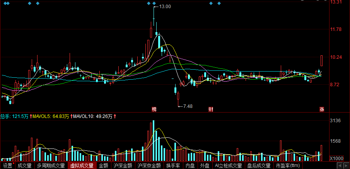The width and height of the screenshot is (350, 169).
Task: Select the active 虚拟成交量 tab
Action: (x=82, y=166)
